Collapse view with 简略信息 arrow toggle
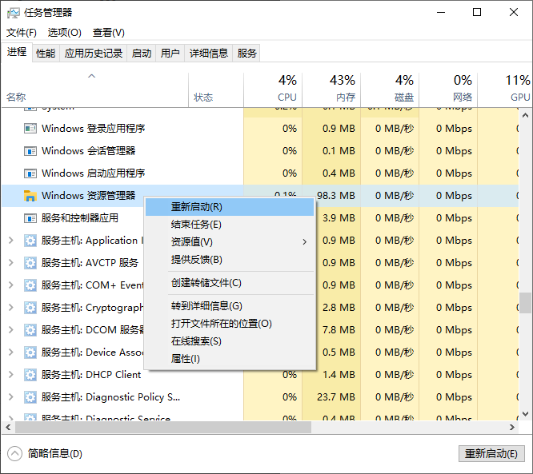The width and height of the screenshot is (533, 474). coord(15,453)
